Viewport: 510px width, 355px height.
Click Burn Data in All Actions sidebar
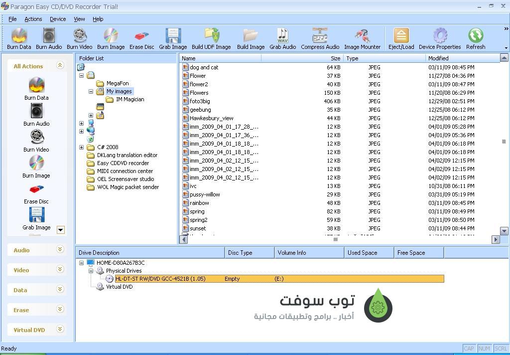click(x=36, y=89)
